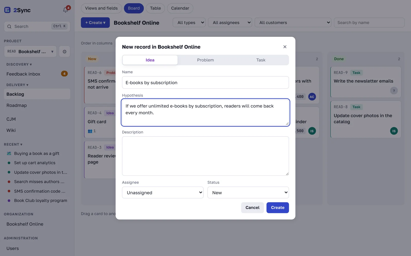Select the Idea record type
This screenshot has height=256, width=411.
150,60
